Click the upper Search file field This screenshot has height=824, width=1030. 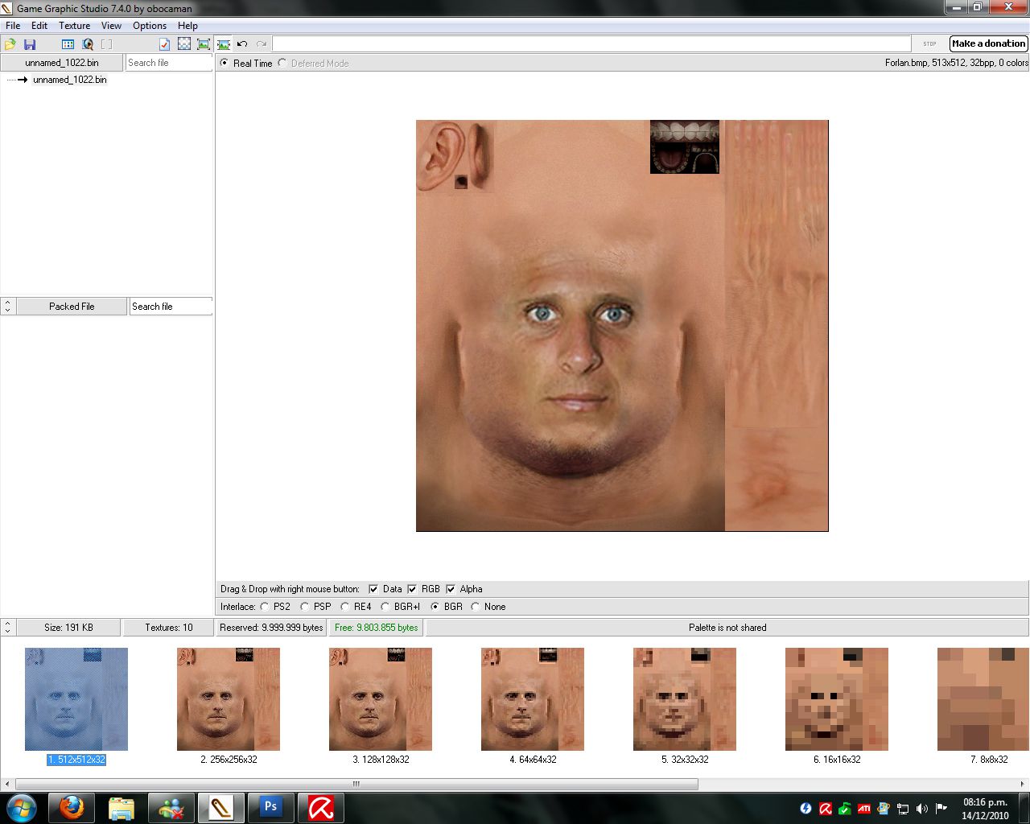click(x=169, y=63)
